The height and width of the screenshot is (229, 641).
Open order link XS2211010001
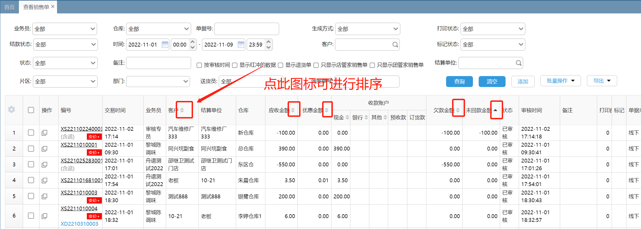point(79,145)
